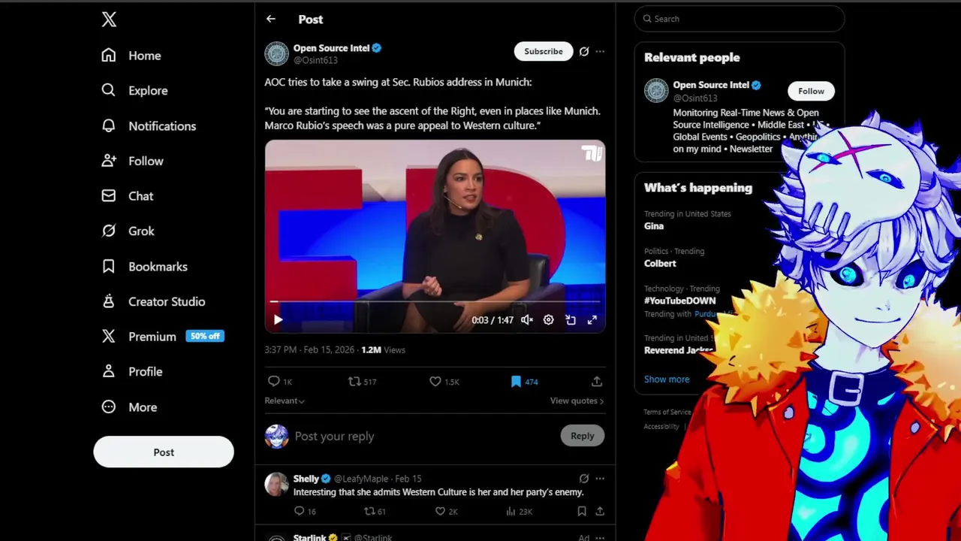Viewport: 961px width, 541px height.
Task: Like Shelly's reply with 2K likes
Action: (447, 511)
